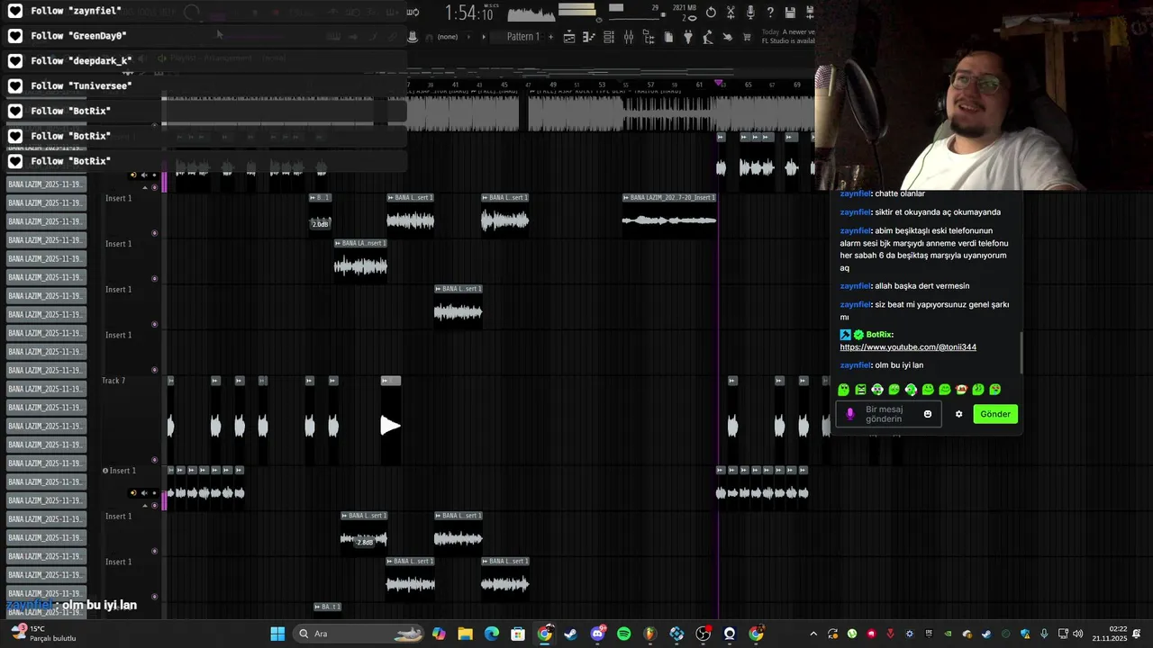Click the loop recording icon near the timer
This screenshot has height=648, width=1153.
click(413, 13)
